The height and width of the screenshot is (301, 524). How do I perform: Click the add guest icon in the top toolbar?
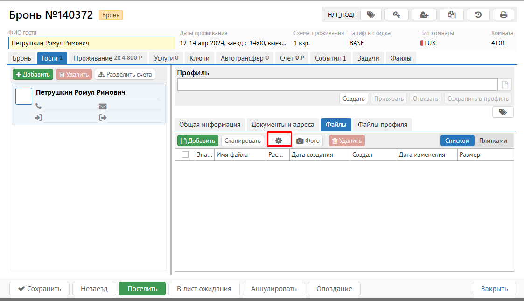(x=424, y=14)
